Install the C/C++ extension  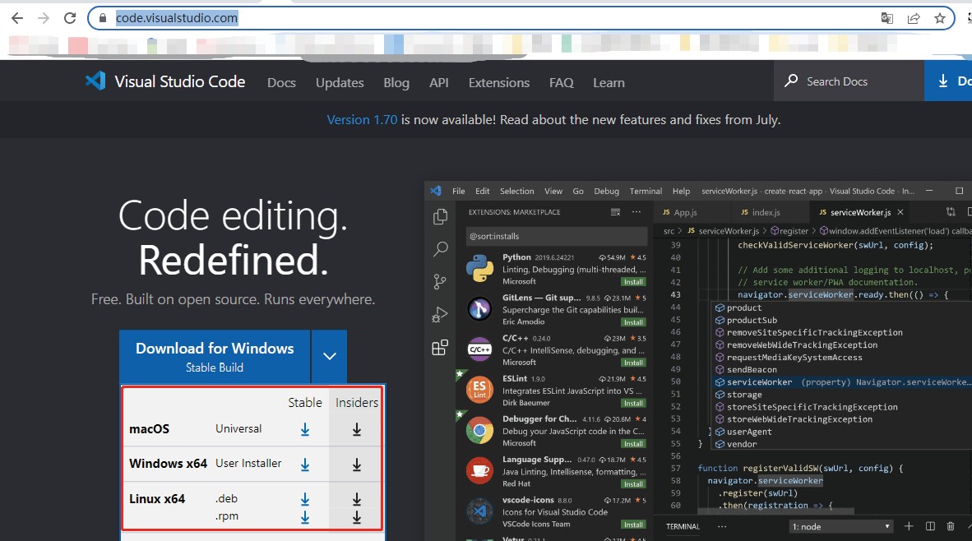(x=633, y=363)
